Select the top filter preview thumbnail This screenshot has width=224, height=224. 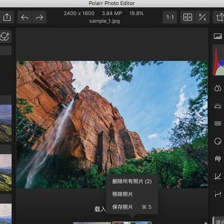(x=6, y=123)
